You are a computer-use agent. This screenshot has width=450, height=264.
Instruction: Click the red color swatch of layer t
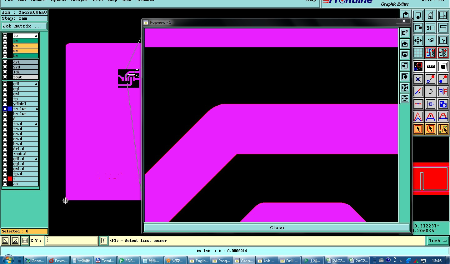click(10, 179)
